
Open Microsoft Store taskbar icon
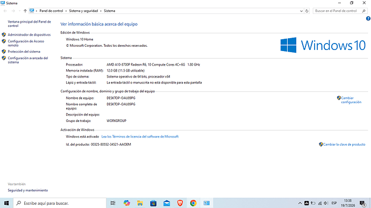153,203
